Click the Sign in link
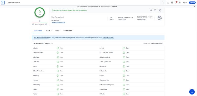 (x=185, y=3)
